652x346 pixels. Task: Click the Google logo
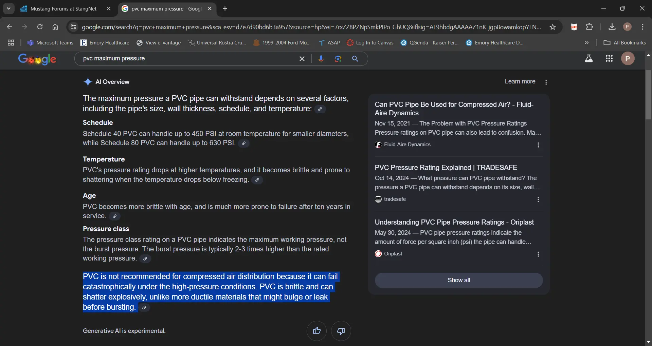click(37, 59)
